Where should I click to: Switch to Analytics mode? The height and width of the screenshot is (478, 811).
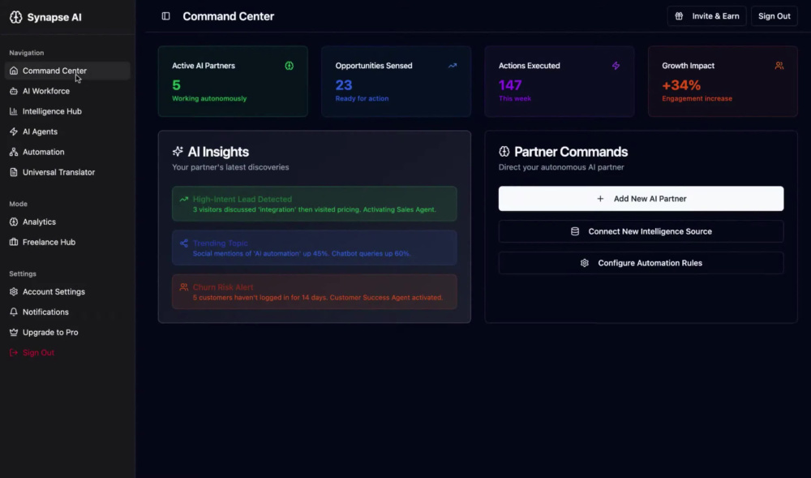(x=67, y=222)
